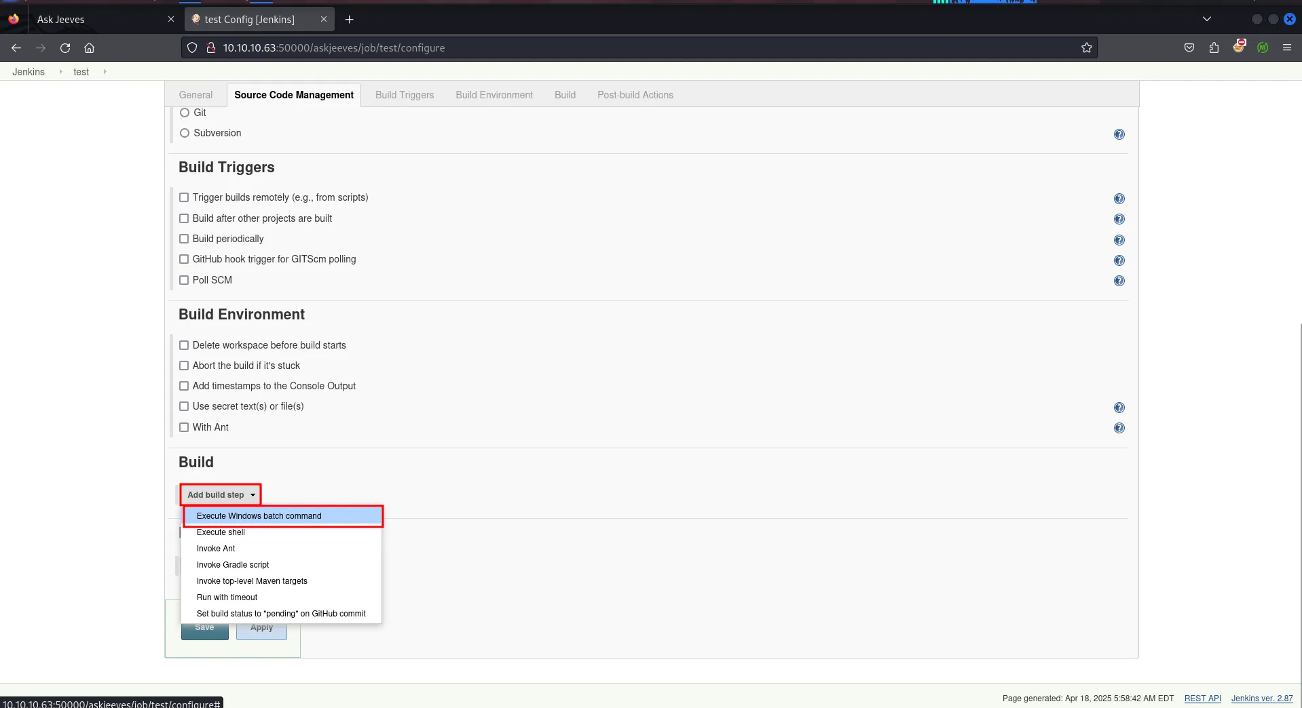Viewport: 1302px width, 708px height.
Task: List all open browser tabs
Action: click(x=1206, y=19)
